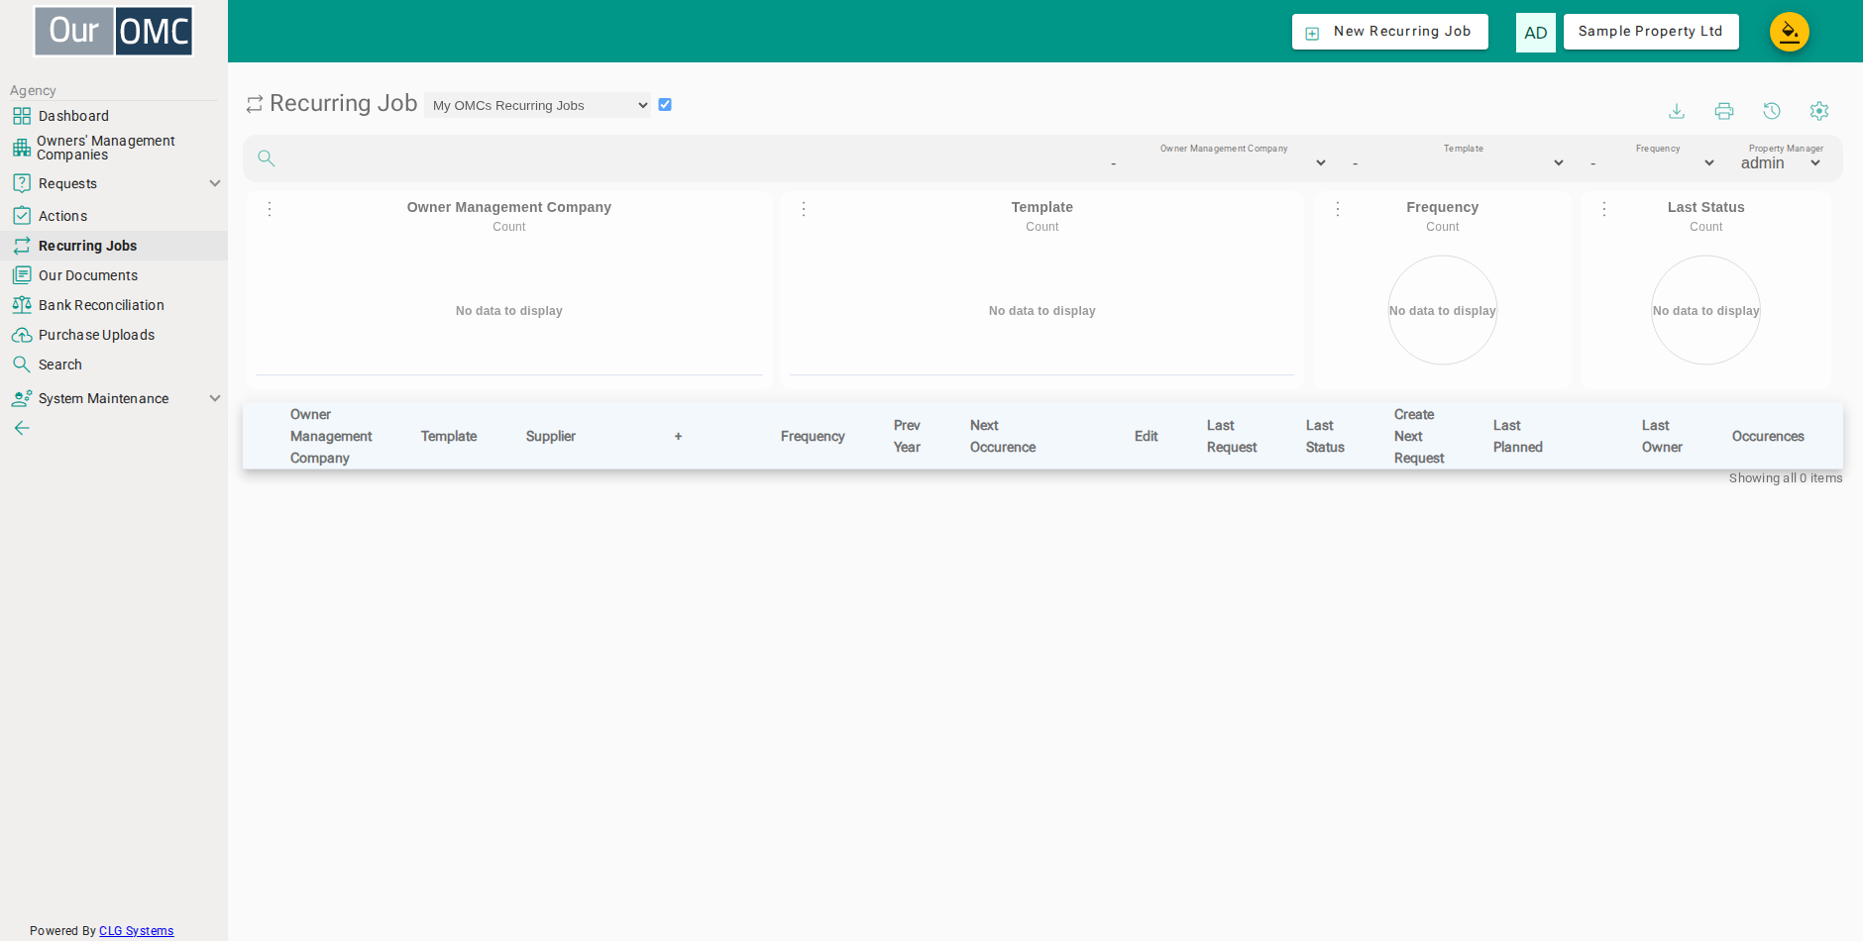Go to Actions page
1863x941 pixels.
(x=62, y=216)
